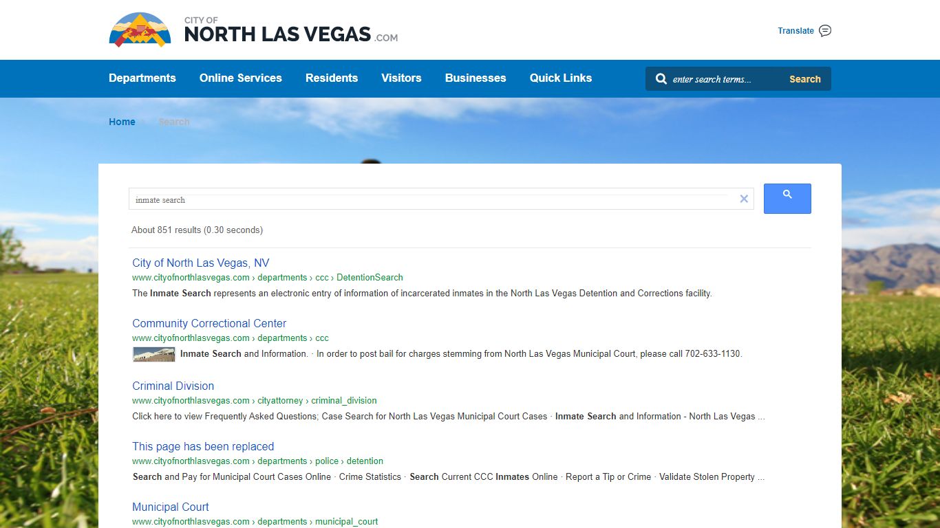Go to Home breadcrumb
The image size is (940, 528).
coord(122,122)
